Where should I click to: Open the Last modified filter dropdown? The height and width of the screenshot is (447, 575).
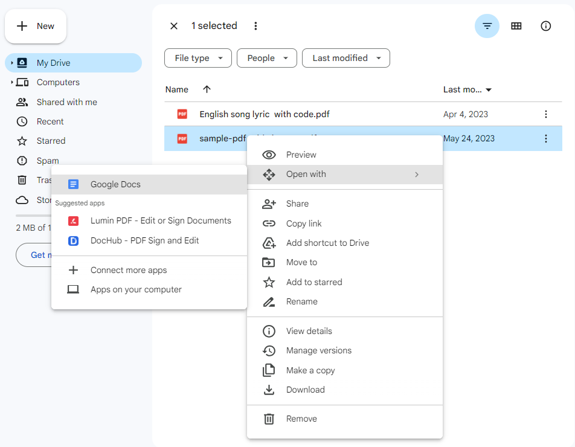[x=345, y=58]
